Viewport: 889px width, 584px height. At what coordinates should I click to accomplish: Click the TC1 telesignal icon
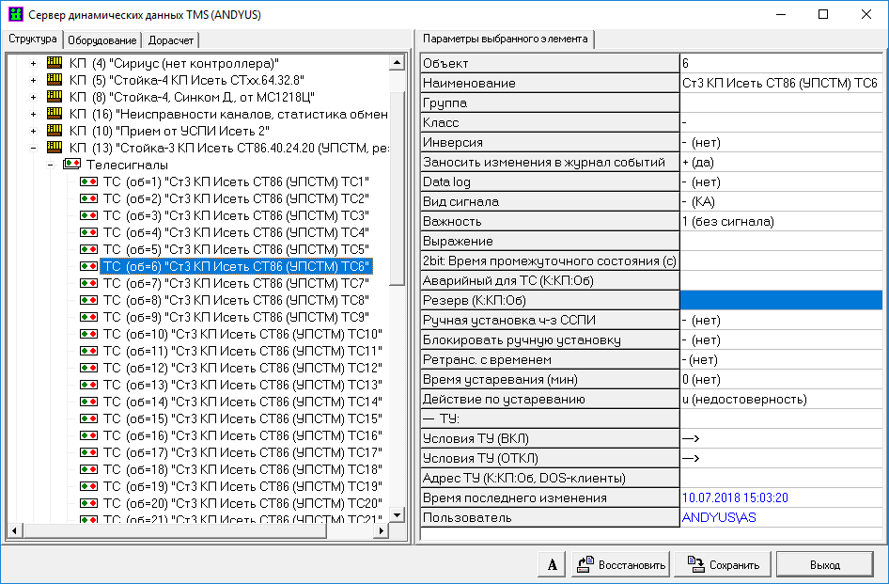pos(89,182)
